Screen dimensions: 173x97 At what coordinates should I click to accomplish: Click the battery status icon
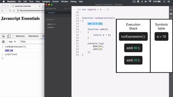point(159,2)
